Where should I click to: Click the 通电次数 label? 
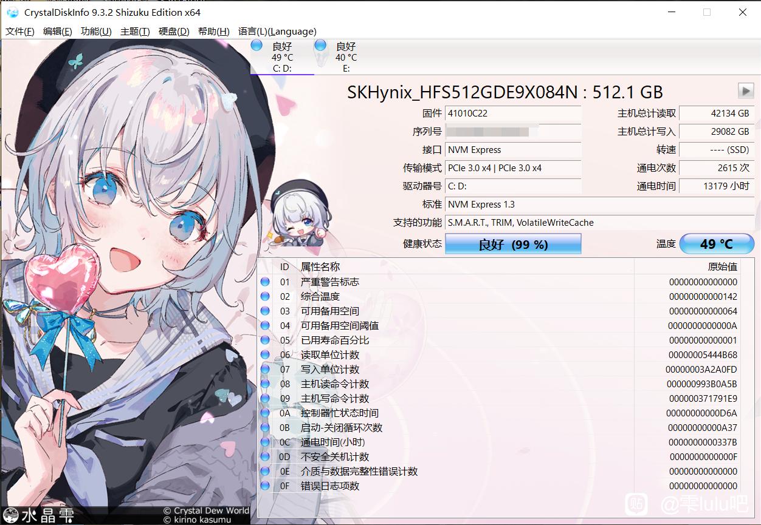pos(656,168)
